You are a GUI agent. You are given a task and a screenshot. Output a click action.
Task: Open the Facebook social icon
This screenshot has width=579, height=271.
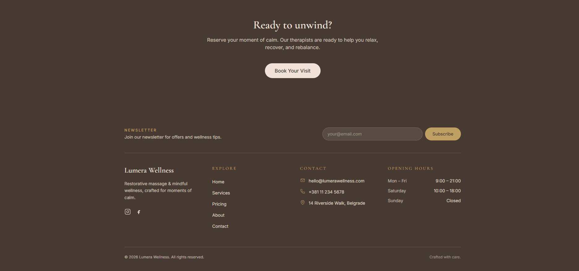[x=139, y=212]
